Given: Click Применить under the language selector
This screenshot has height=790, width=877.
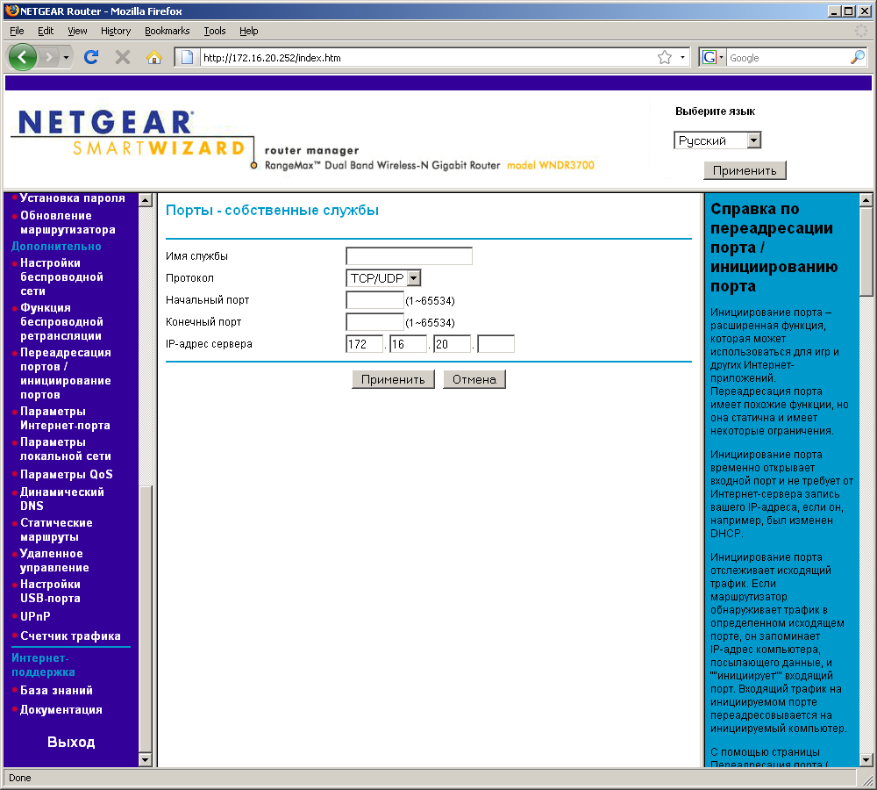Looking at the screenshot, I should tap(745, 171).
